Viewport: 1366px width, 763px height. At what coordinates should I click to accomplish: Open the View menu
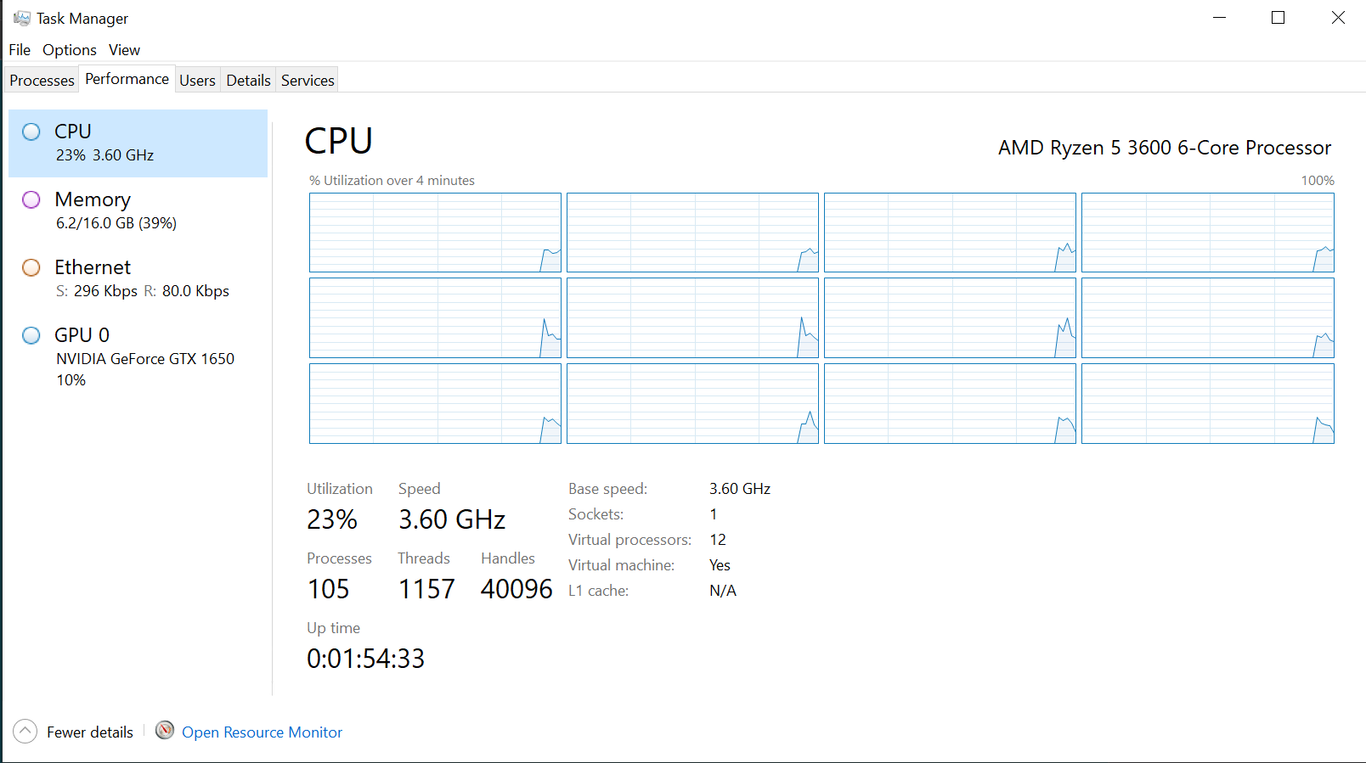(124, 50)
